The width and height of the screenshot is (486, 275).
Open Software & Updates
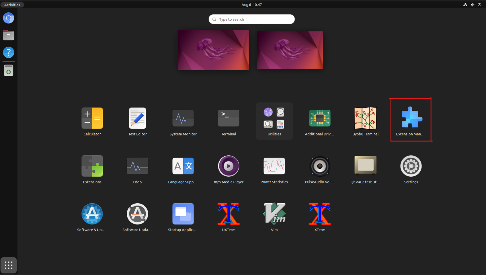pyautogui.click(x=92, y=217)
